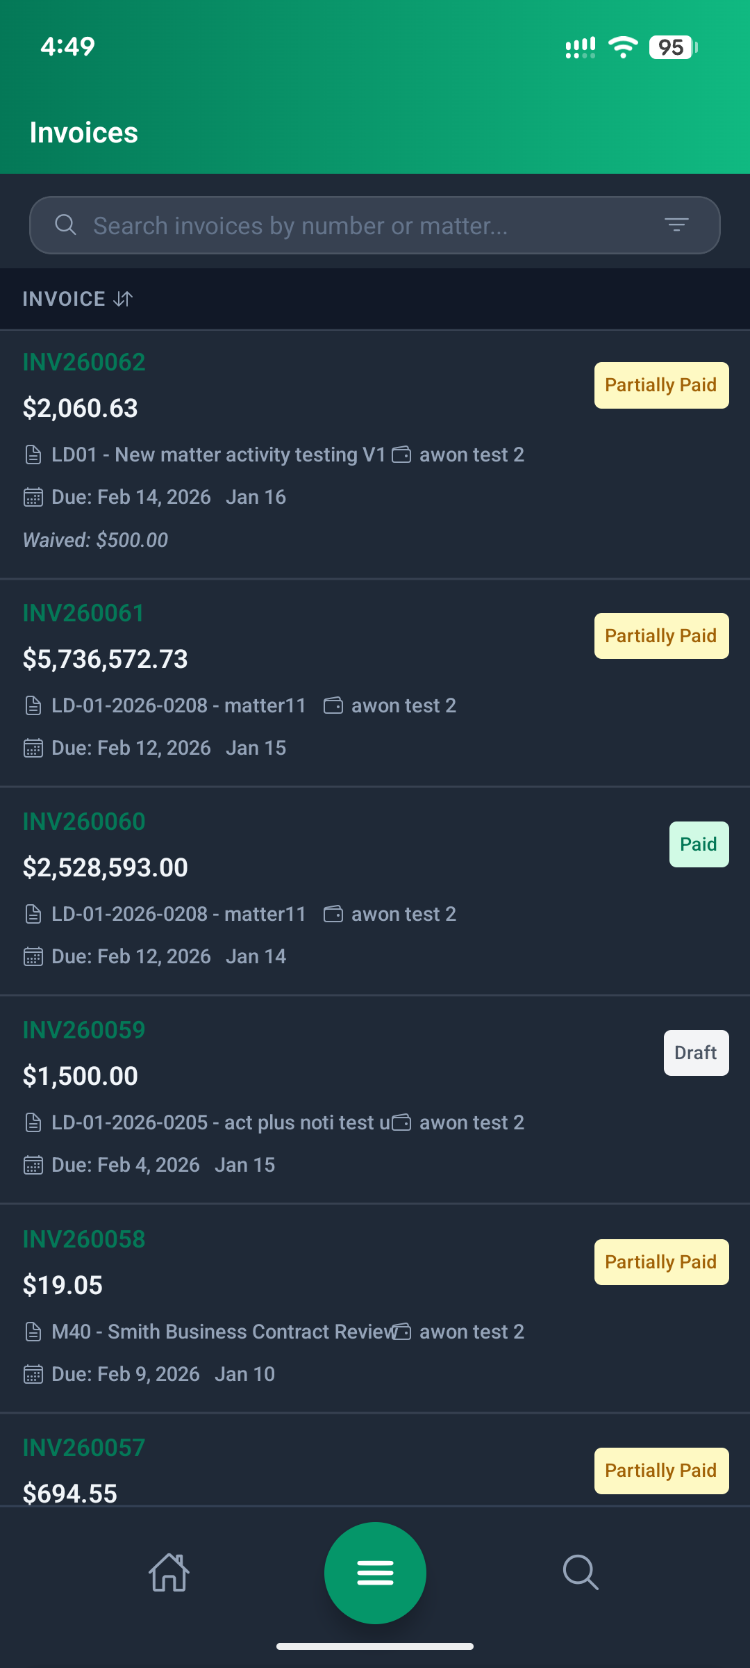Open invoice INV260059
The height and width of the screenshot is (1668, 750).
(x=84, y=1030)
